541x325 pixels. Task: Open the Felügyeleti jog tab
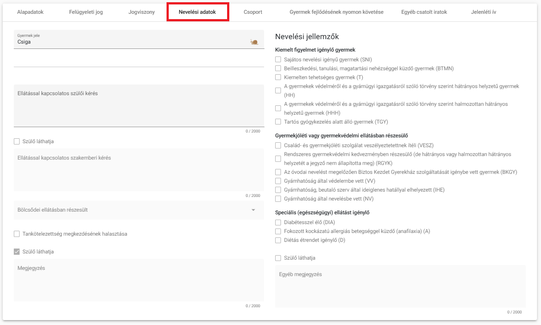[x=86, y=12]
